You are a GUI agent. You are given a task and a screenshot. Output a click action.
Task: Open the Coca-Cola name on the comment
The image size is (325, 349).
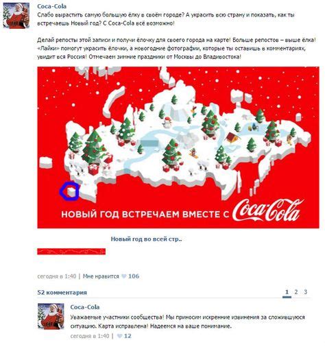tap(85, 307)
